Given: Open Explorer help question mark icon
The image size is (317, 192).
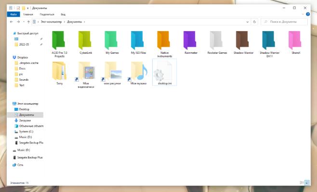Looking at the screenshot, I should 308,14.
